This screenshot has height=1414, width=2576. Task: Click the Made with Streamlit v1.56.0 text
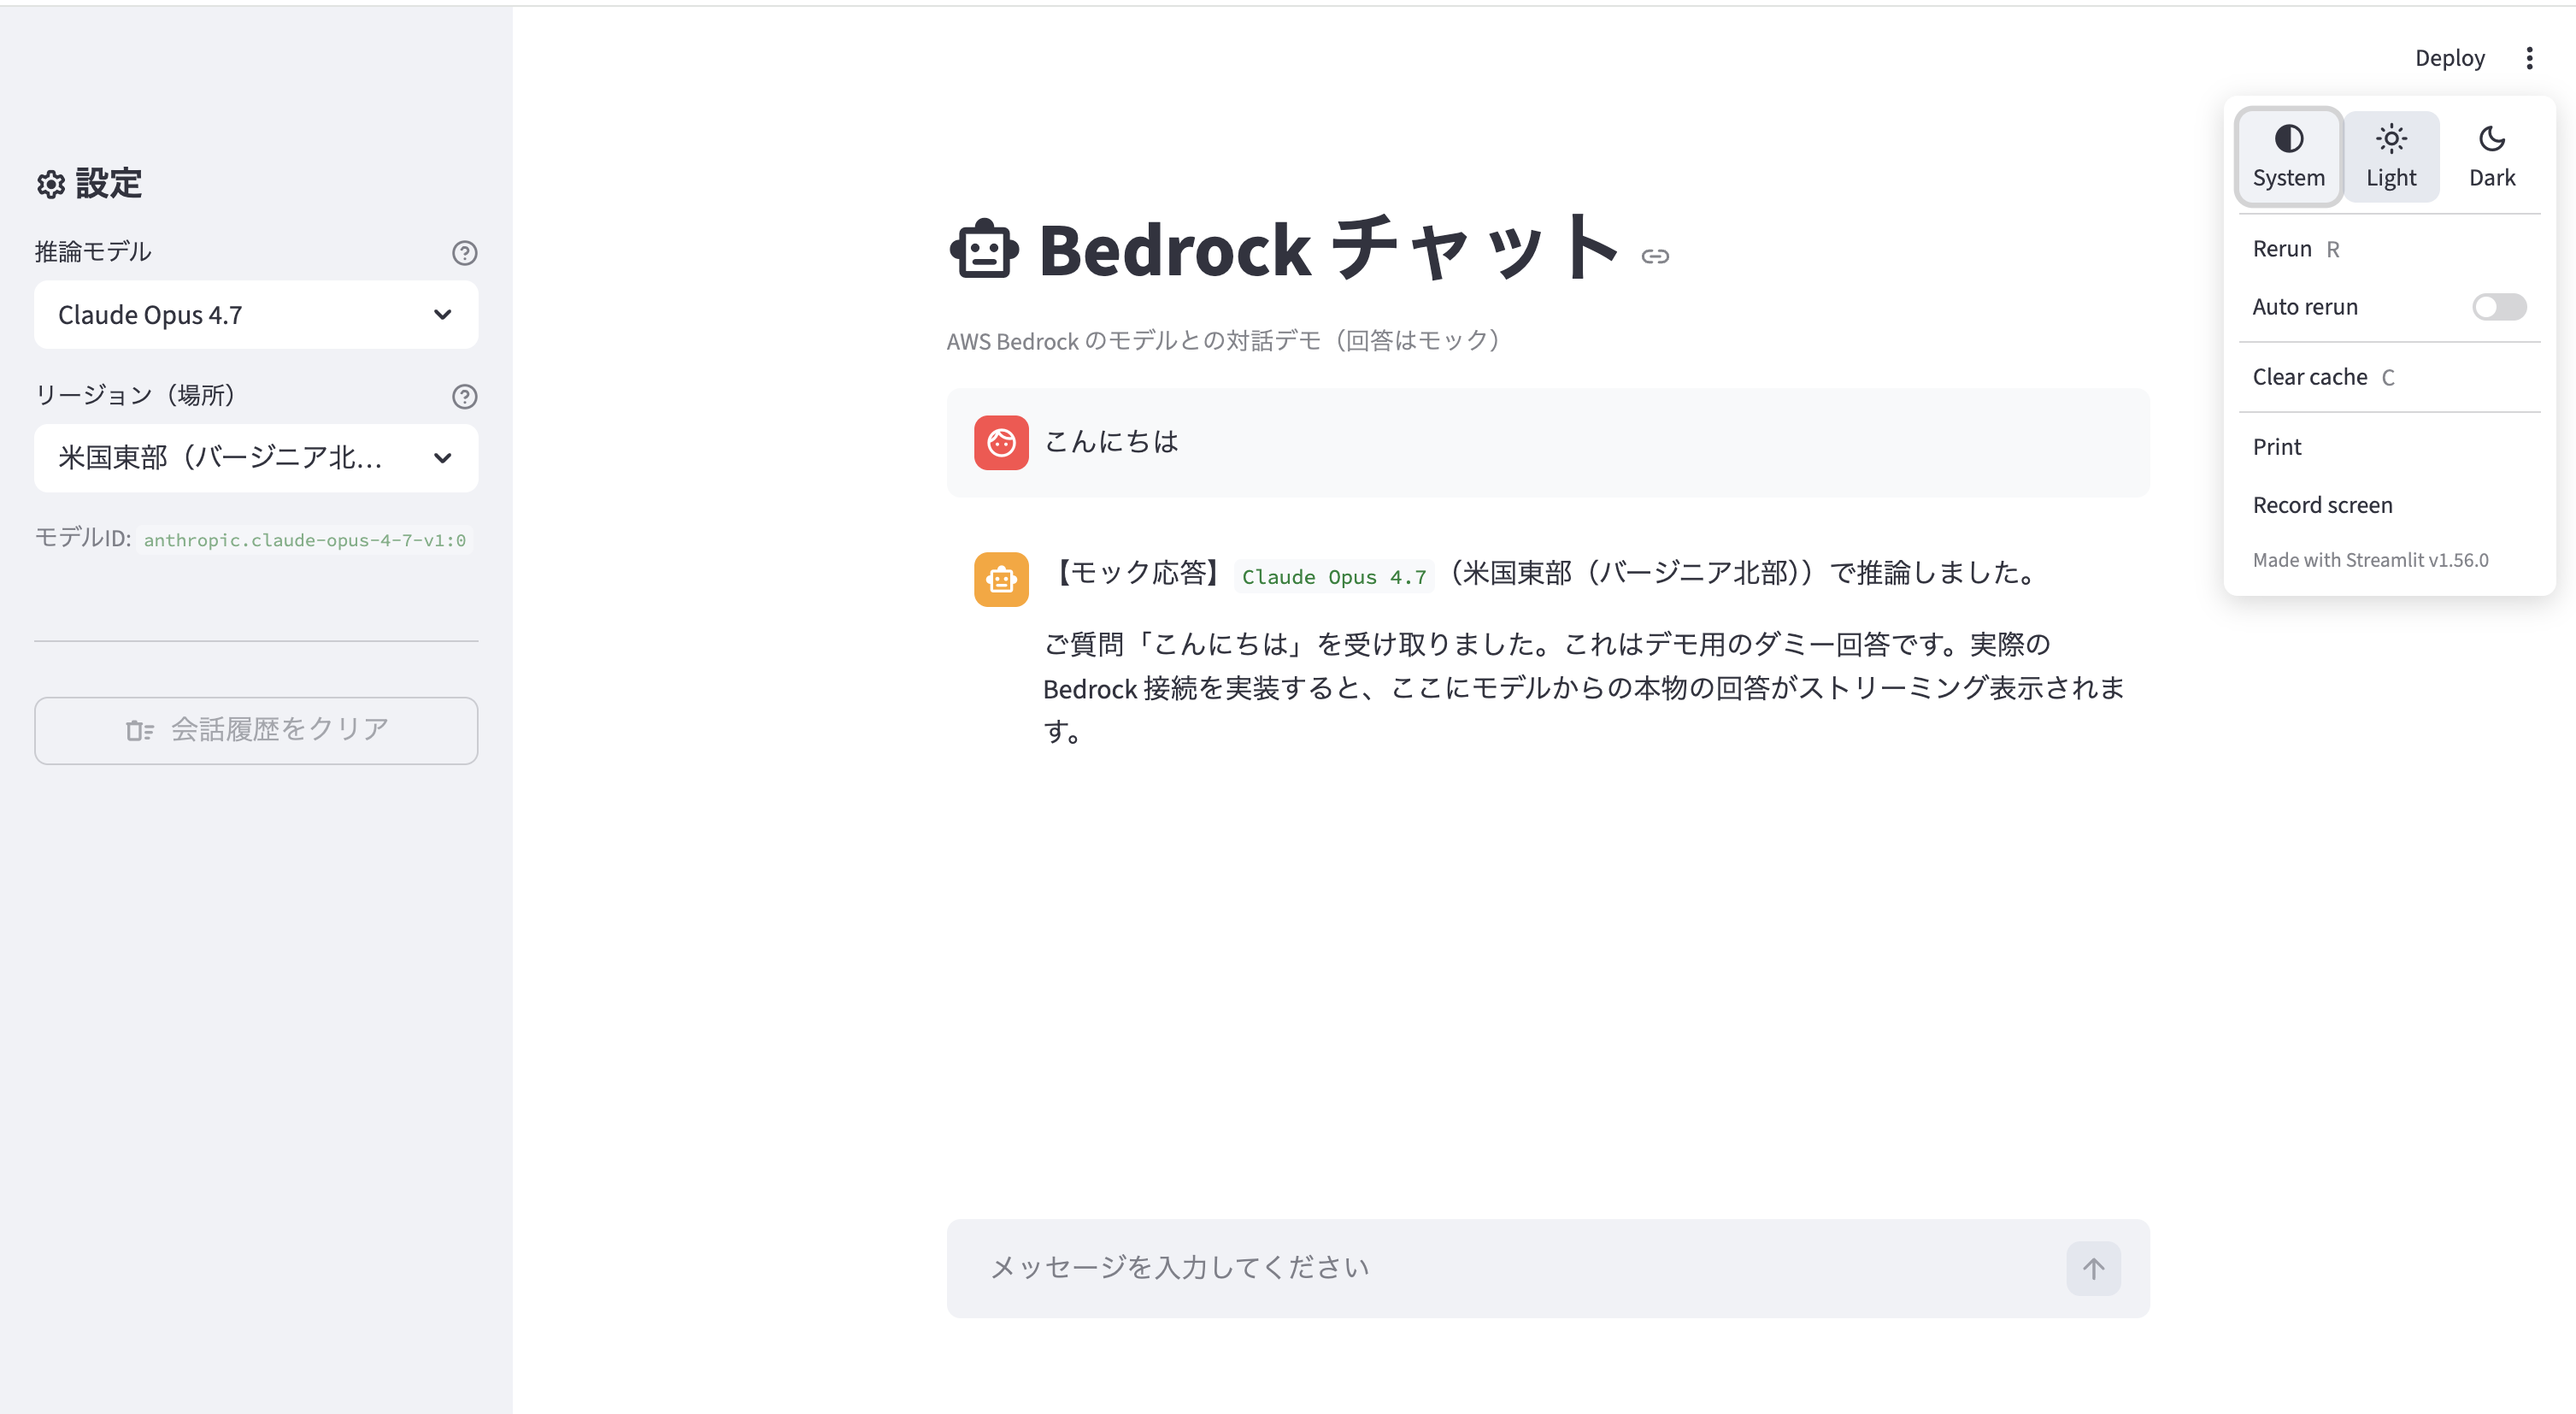click(2370, 560)
